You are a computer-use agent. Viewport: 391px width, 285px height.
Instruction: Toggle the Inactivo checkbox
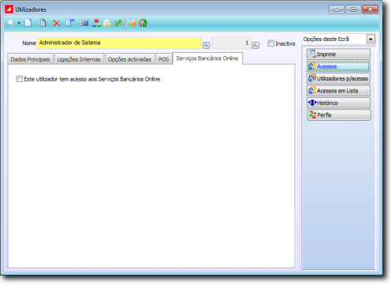[270, 43]
